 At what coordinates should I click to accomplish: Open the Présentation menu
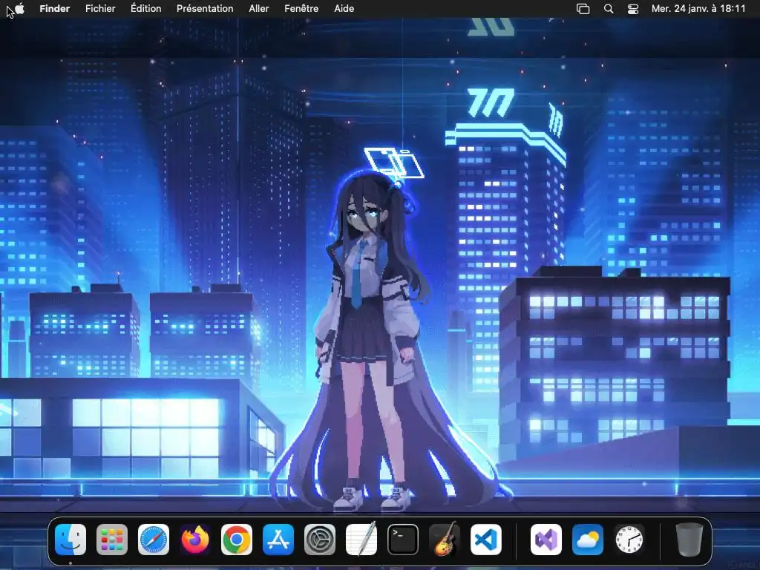point(205,8)
